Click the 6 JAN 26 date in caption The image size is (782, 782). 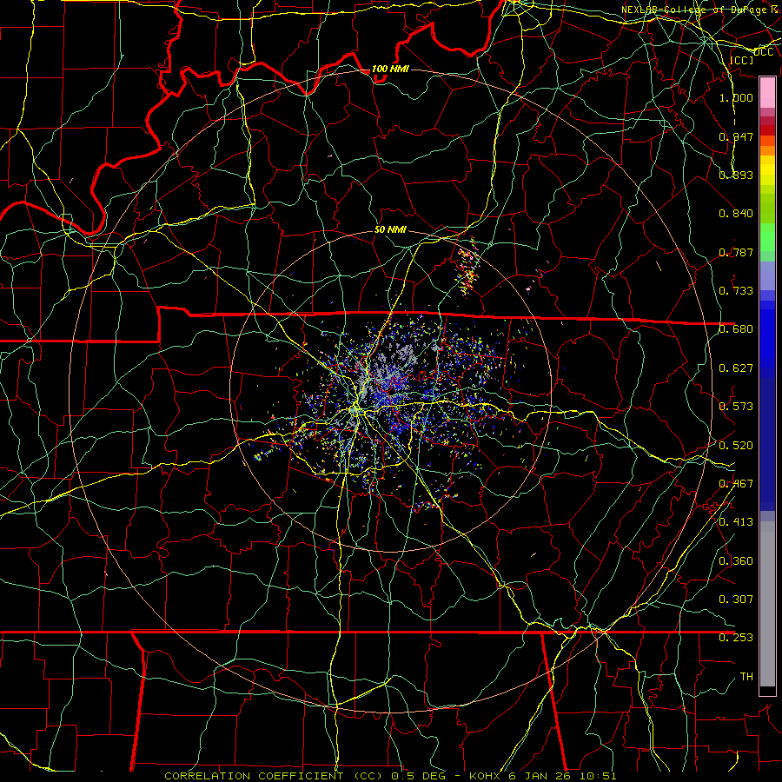point(538,776)
